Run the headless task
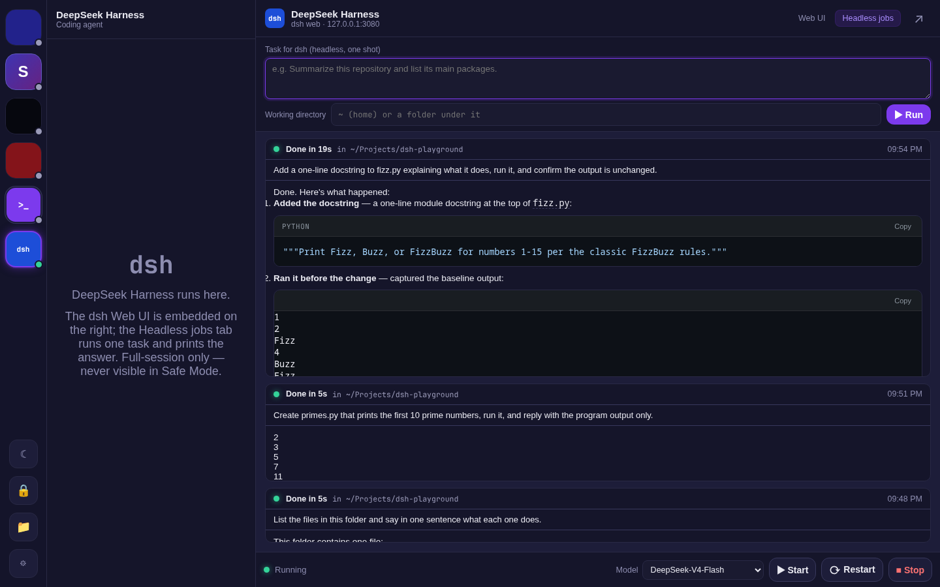The width and height of the screenshot is (940, 587). pos(909,115)
